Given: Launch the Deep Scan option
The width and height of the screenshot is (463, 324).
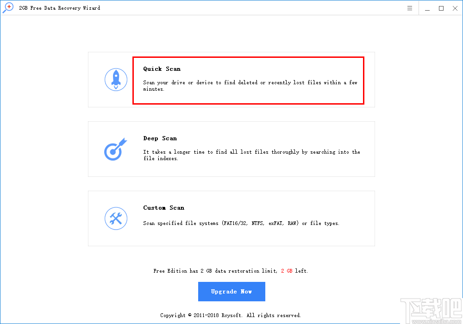Looking at the screenshot, I should pyautogui.click(x=231, y=149).
